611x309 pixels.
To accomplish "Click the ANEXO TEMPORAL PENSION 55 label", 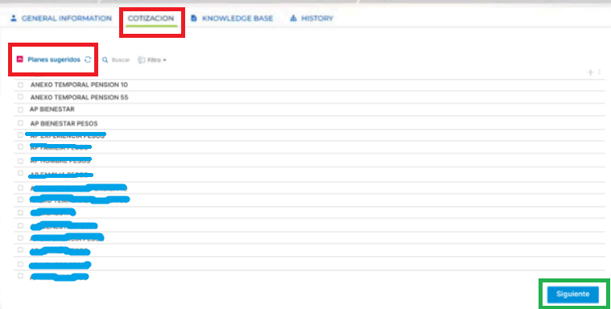I will pyautogui.click(x=79, y=97).
